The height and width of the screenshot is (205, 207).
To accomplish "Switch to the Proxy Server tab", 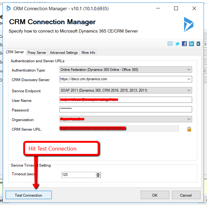I will click(x=37, y=53).
